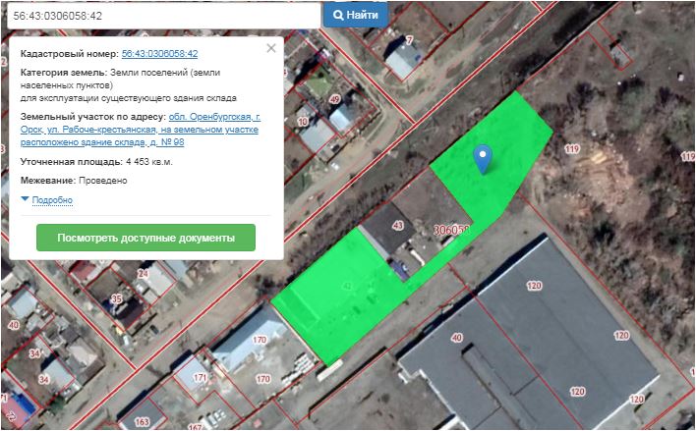Select parcel numbered 10 on map

click(302, 122)
